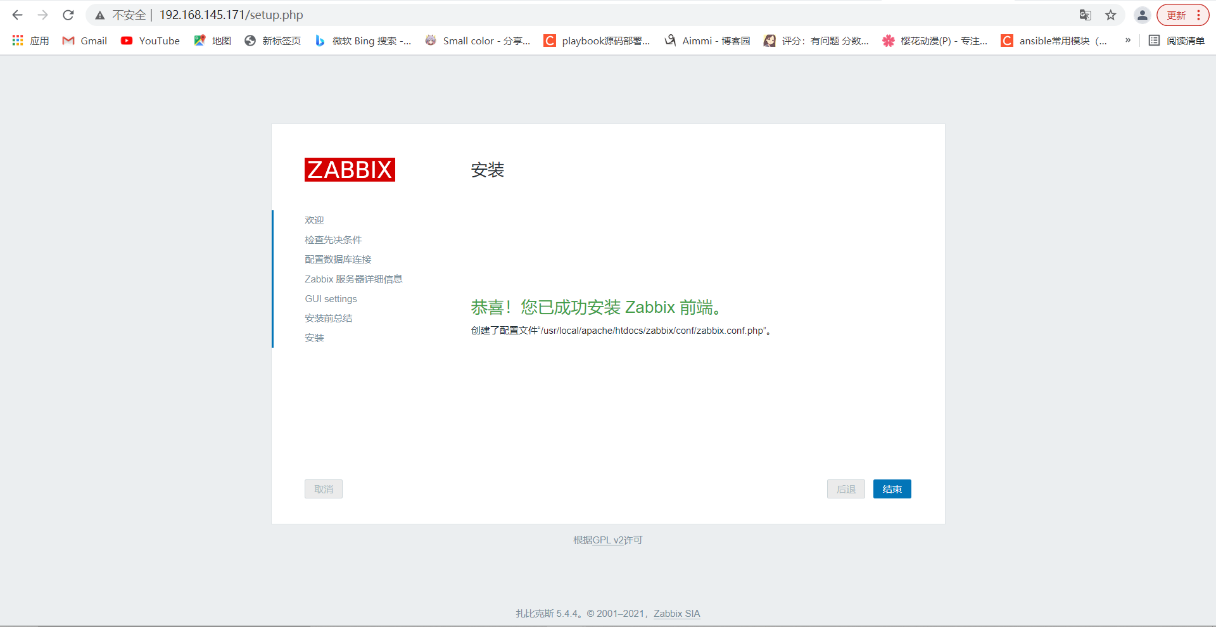Click the blue 结束 finish button
The image size is (1216, 627).
892,489
